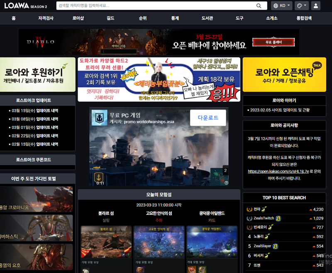Open 03월 01일(수) 업데이트 내역

tap(35, 128)
